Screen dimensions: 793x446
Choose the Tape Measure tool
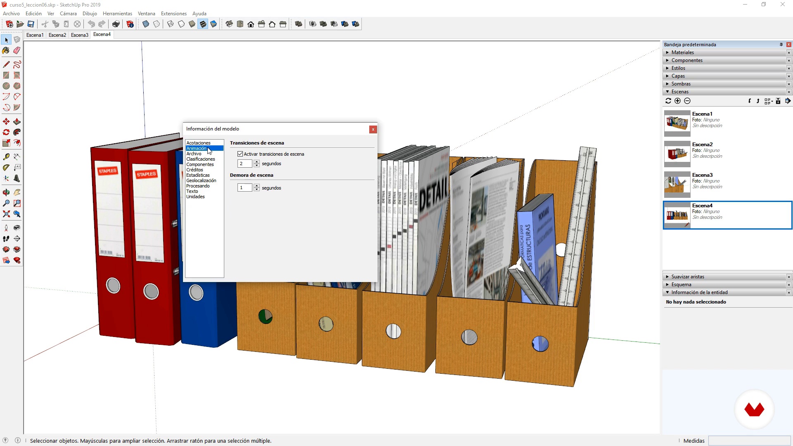(x=6, y=157)
